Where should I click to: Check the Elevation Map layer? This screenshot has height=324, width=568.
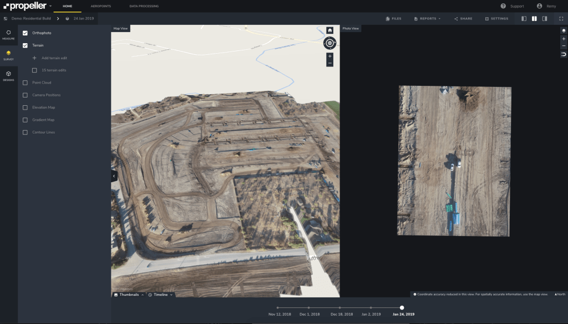tap(25, 107)
